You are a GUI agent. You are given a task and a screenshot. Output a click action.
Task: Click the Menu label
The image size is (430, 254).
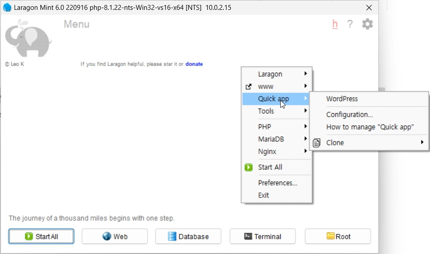77,24
